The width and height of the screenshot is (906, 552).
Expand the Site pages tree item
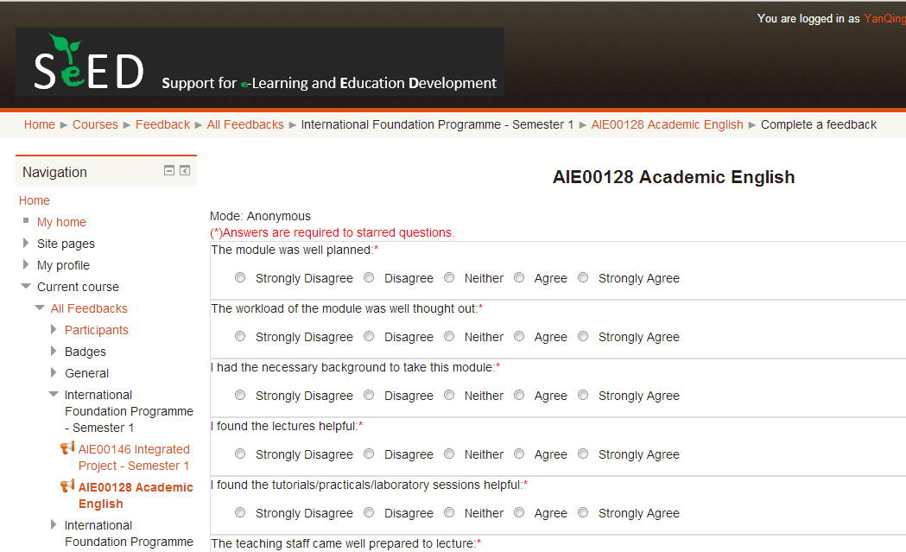tap(26, 244)
